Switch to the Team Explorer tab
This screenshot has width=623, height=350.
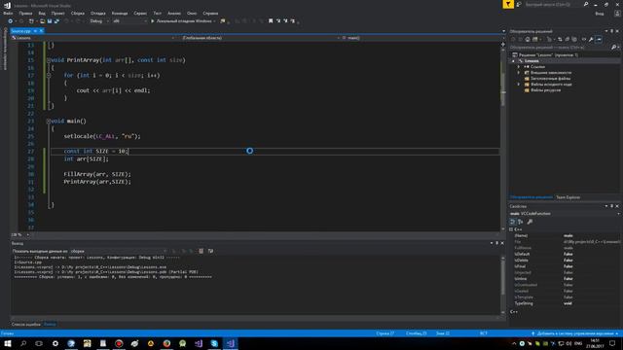[568, 197]
